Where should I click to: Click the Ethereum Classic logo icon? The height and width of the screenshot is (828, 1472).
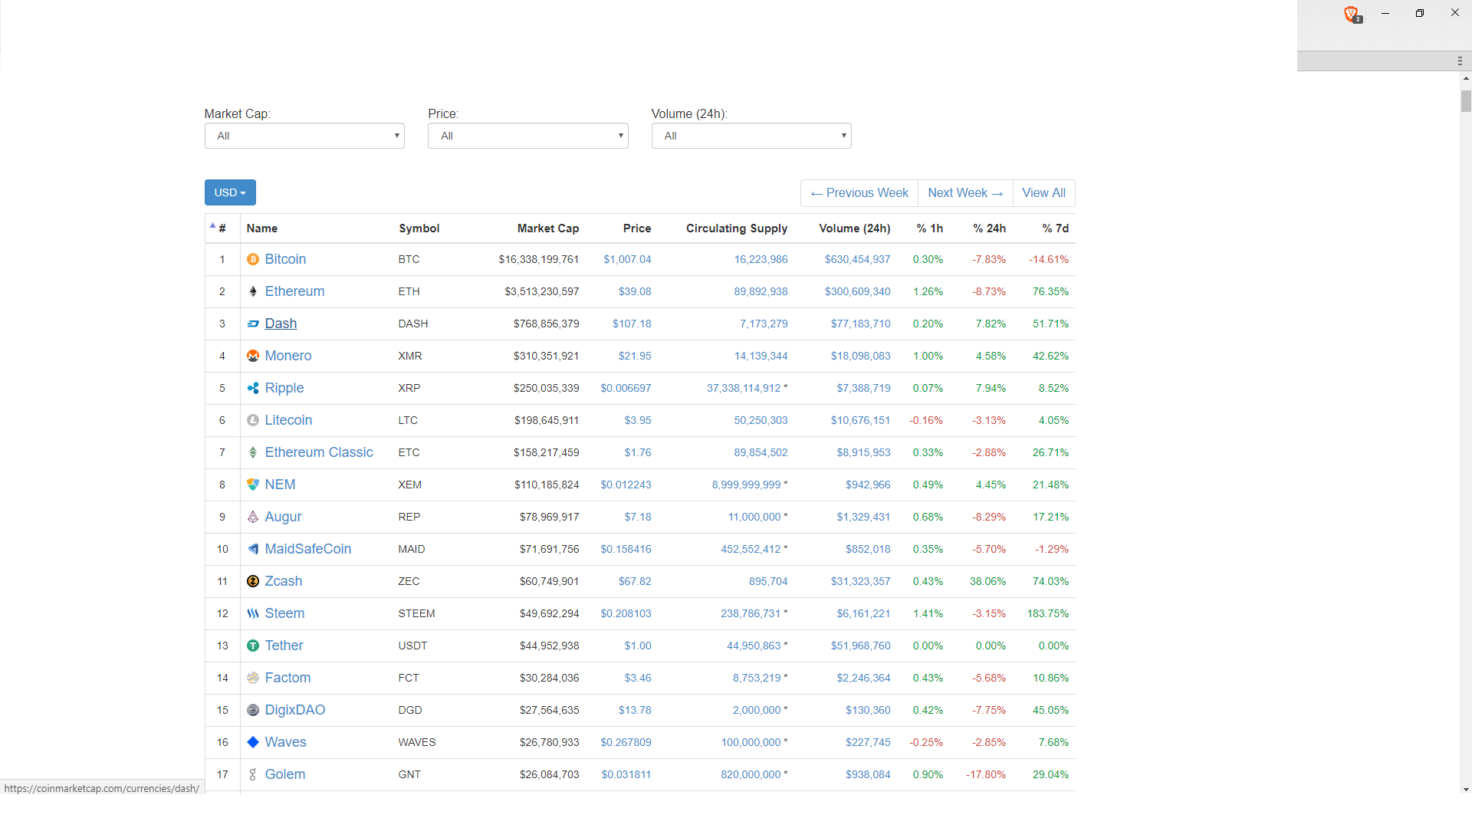[x=253, y=453]
